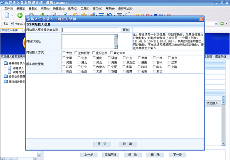Check the 虚拟主机 checkbox
Image resolution: width=230 pixels, height=160 pixels.
94,52
